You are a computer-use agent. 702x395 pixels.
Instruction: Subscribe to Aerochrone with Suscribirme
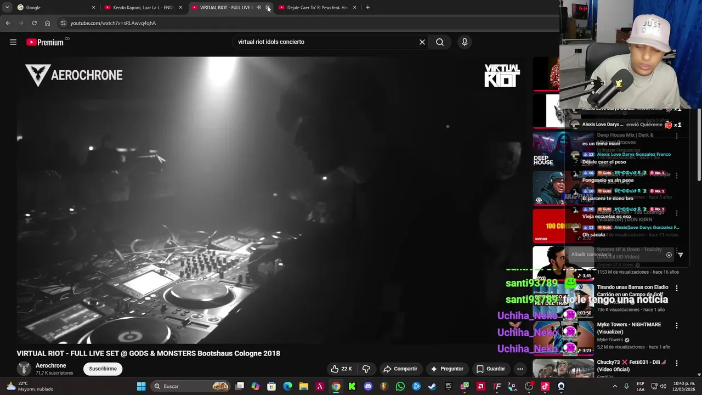103,369
